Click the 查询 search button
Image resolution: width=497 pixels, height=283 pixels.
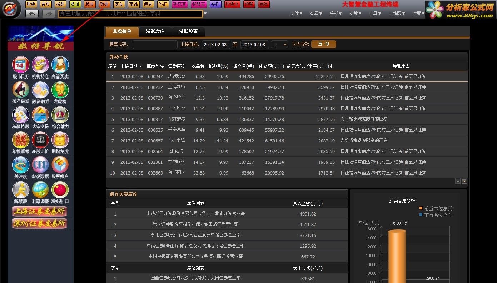[323, 44]
